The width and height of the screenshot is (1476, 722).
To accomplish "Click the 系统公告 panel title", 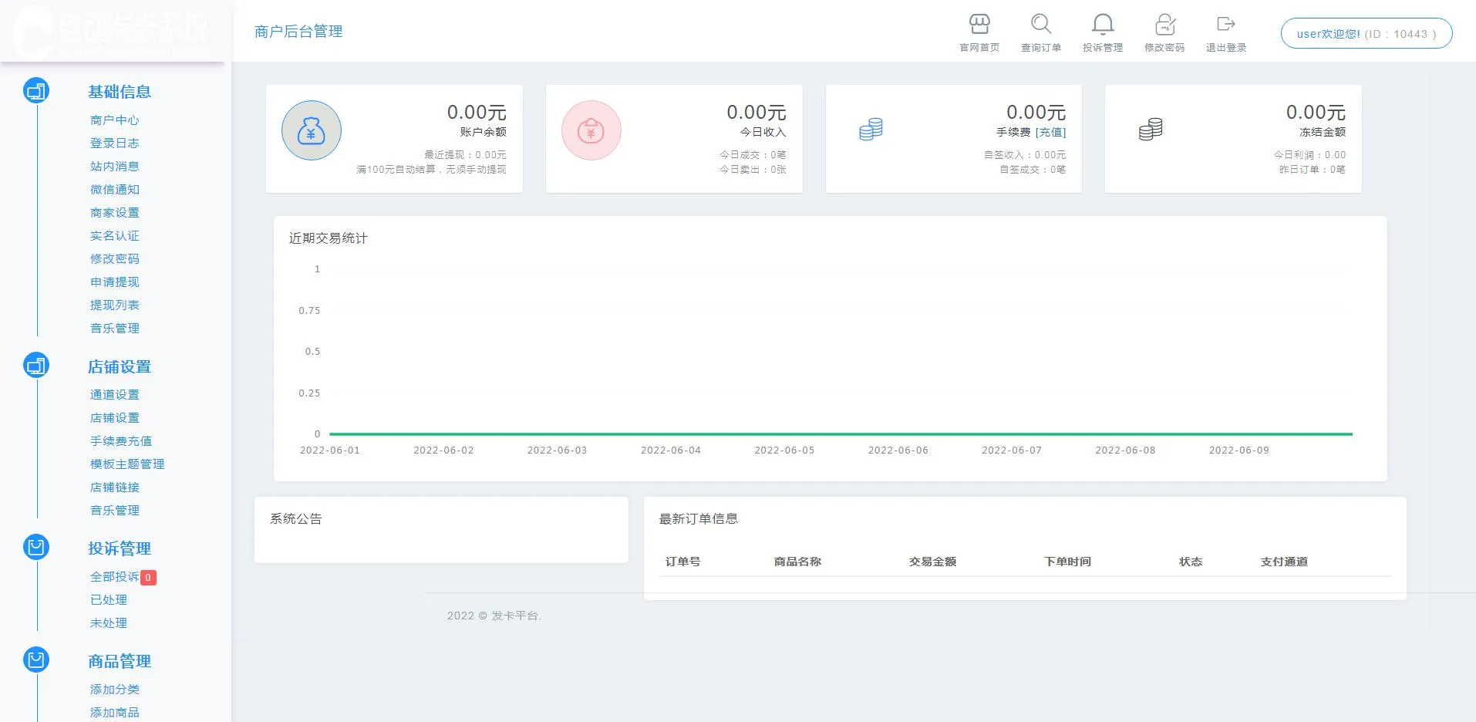I will [x=296, y=519].
